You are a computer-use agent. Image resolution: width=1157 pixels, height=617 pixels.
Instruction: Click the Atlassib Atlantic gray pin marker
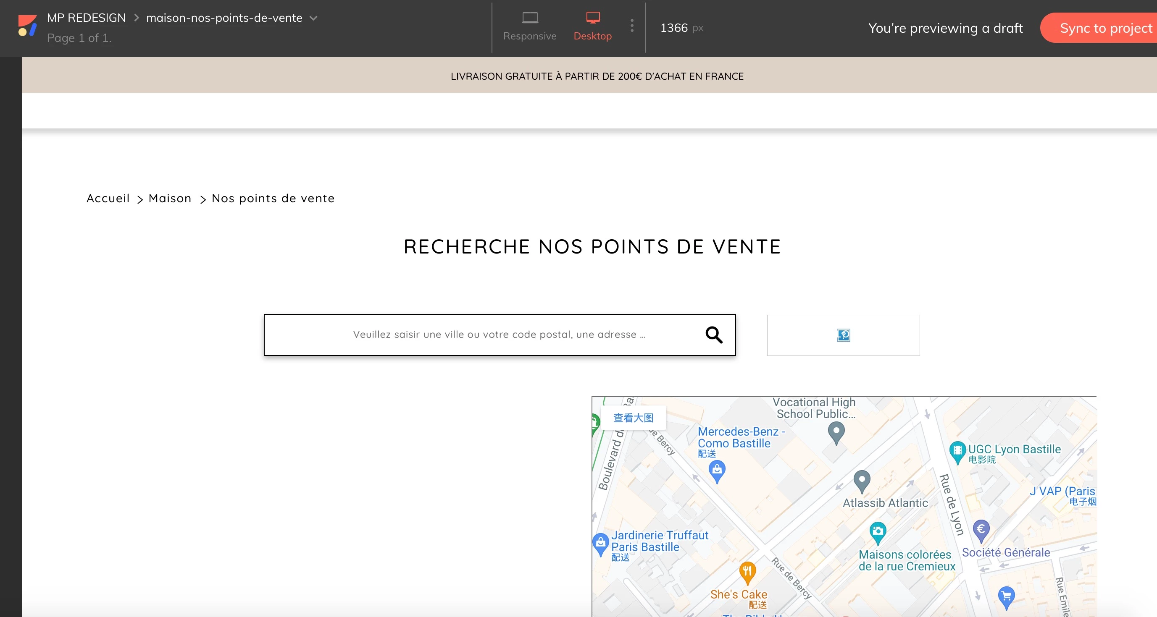(x=862, y=481)
